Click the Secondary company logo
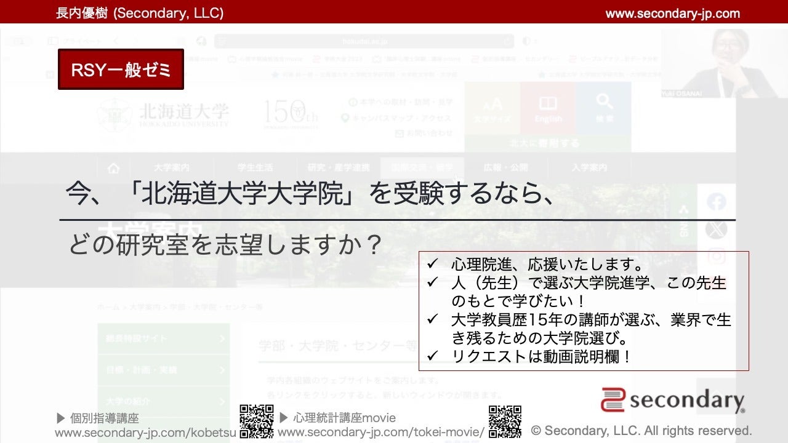 coord(673,401)
